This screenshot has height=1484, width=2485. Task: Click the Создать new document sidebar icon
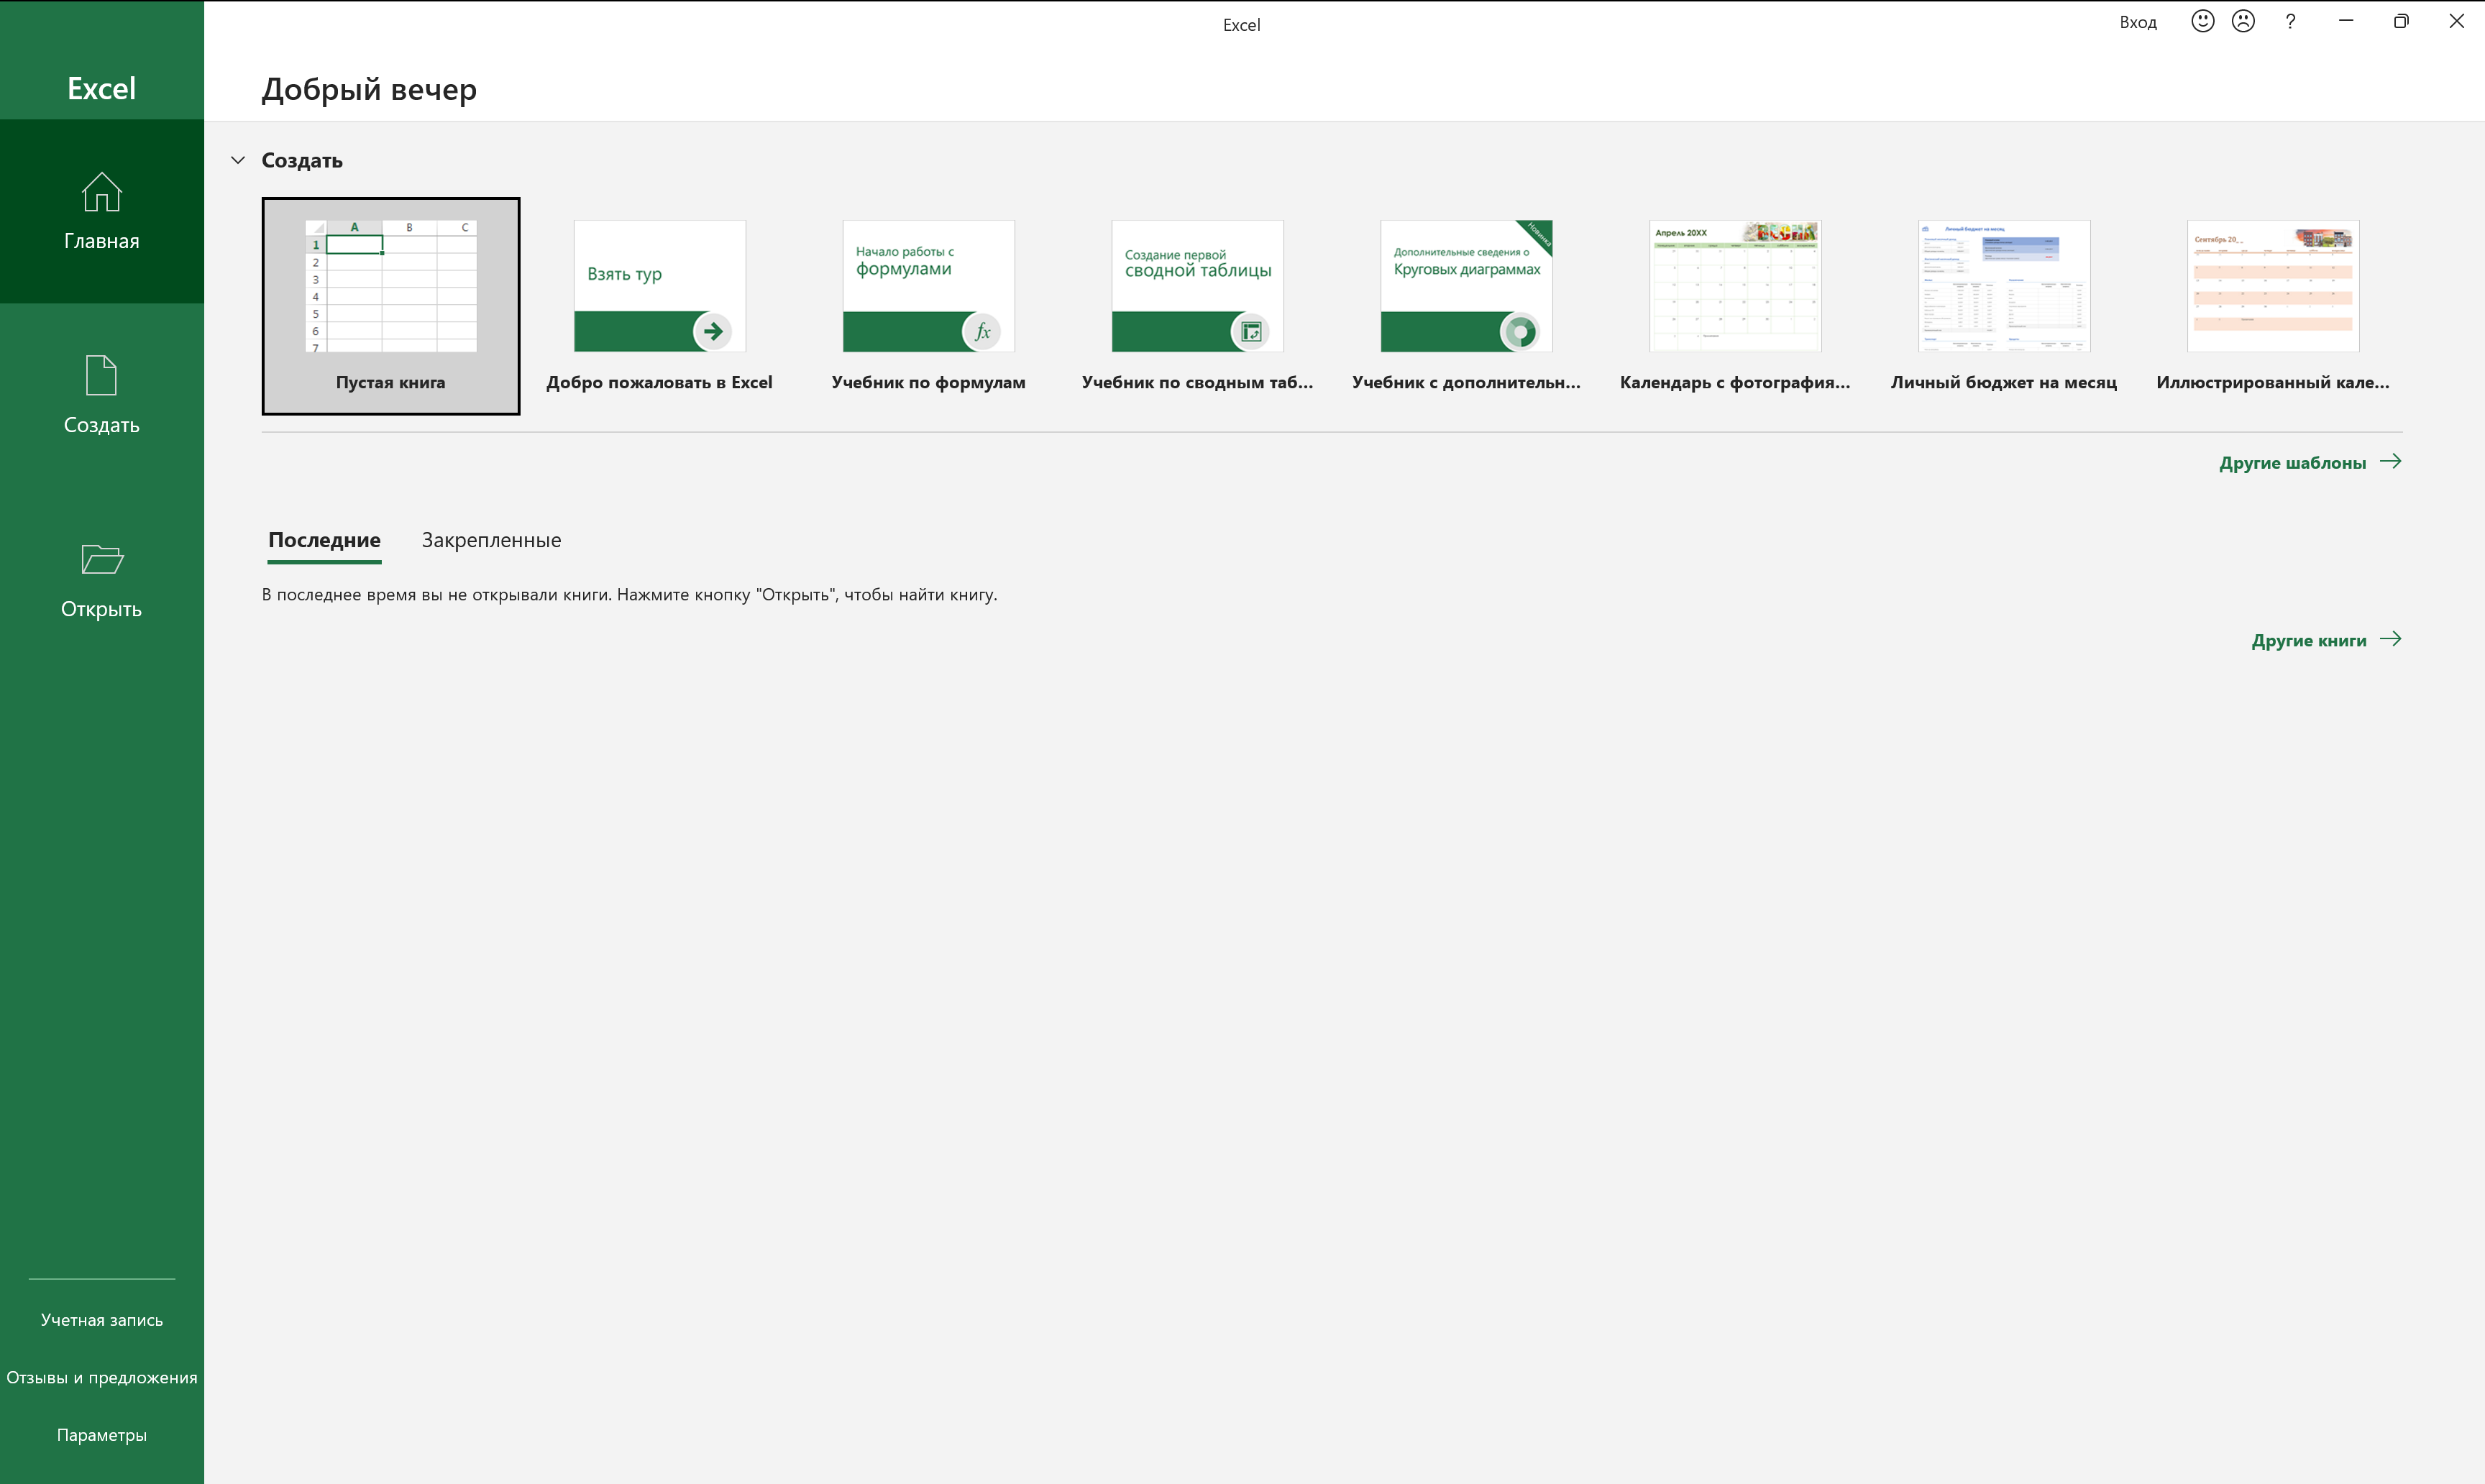coord(101,375)
